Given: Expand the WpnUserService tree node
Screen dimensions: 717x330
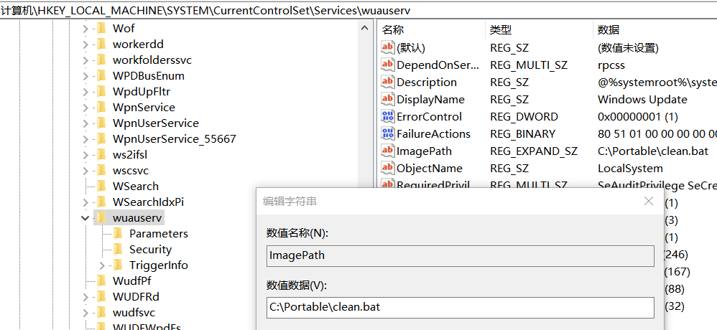Looking at the screenshot, I should (x=85, y=123).
